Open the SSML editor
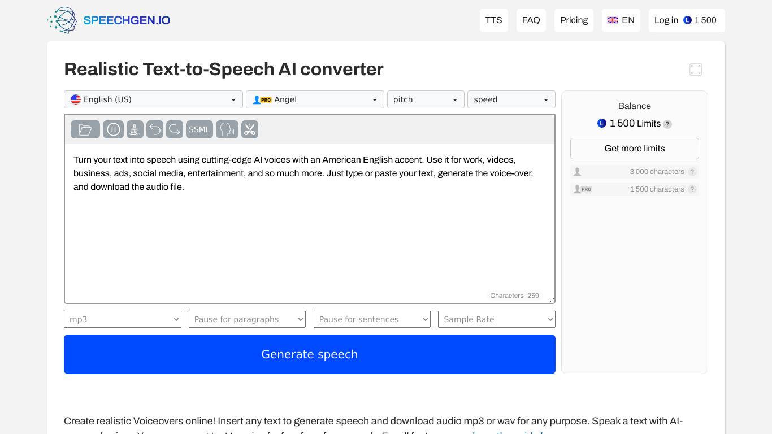 tap(199, 129)
